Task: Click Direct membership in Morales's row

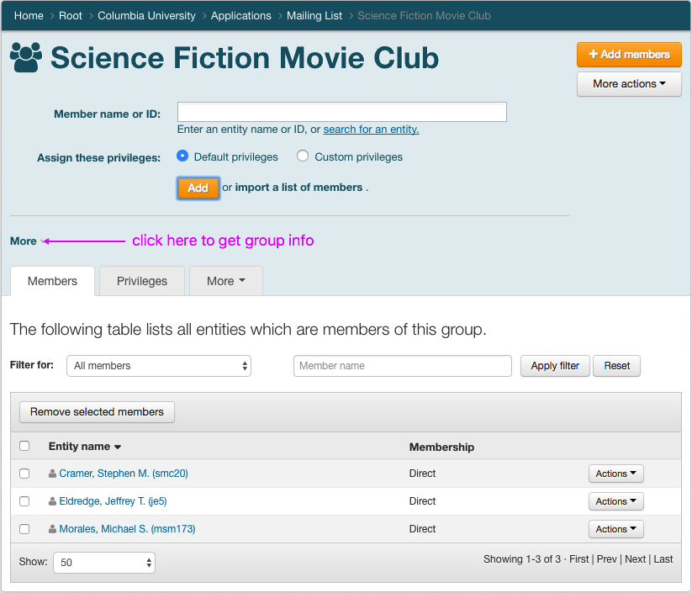Action: point(422,529)
